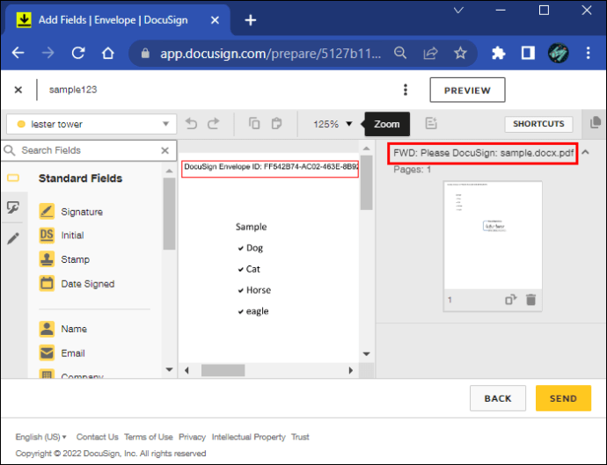Image resolution: width=607 pixels, height=465 pixels.
Task: Rotate page 1 in thumbnail panel
Action: point(510,300)
